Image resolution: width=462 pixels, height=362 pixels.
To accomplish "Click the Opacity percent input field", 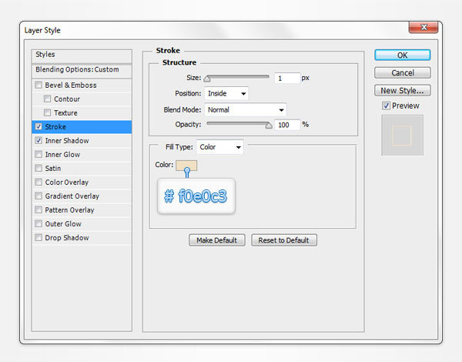I will click(x=287, y=125).
